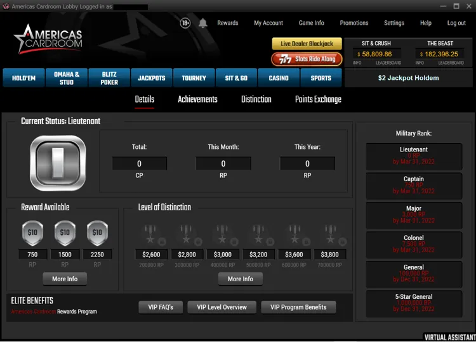Screen dimensions: 476x342
Task: Click the medal above $3,600 distinction
Action: point(294,235)
